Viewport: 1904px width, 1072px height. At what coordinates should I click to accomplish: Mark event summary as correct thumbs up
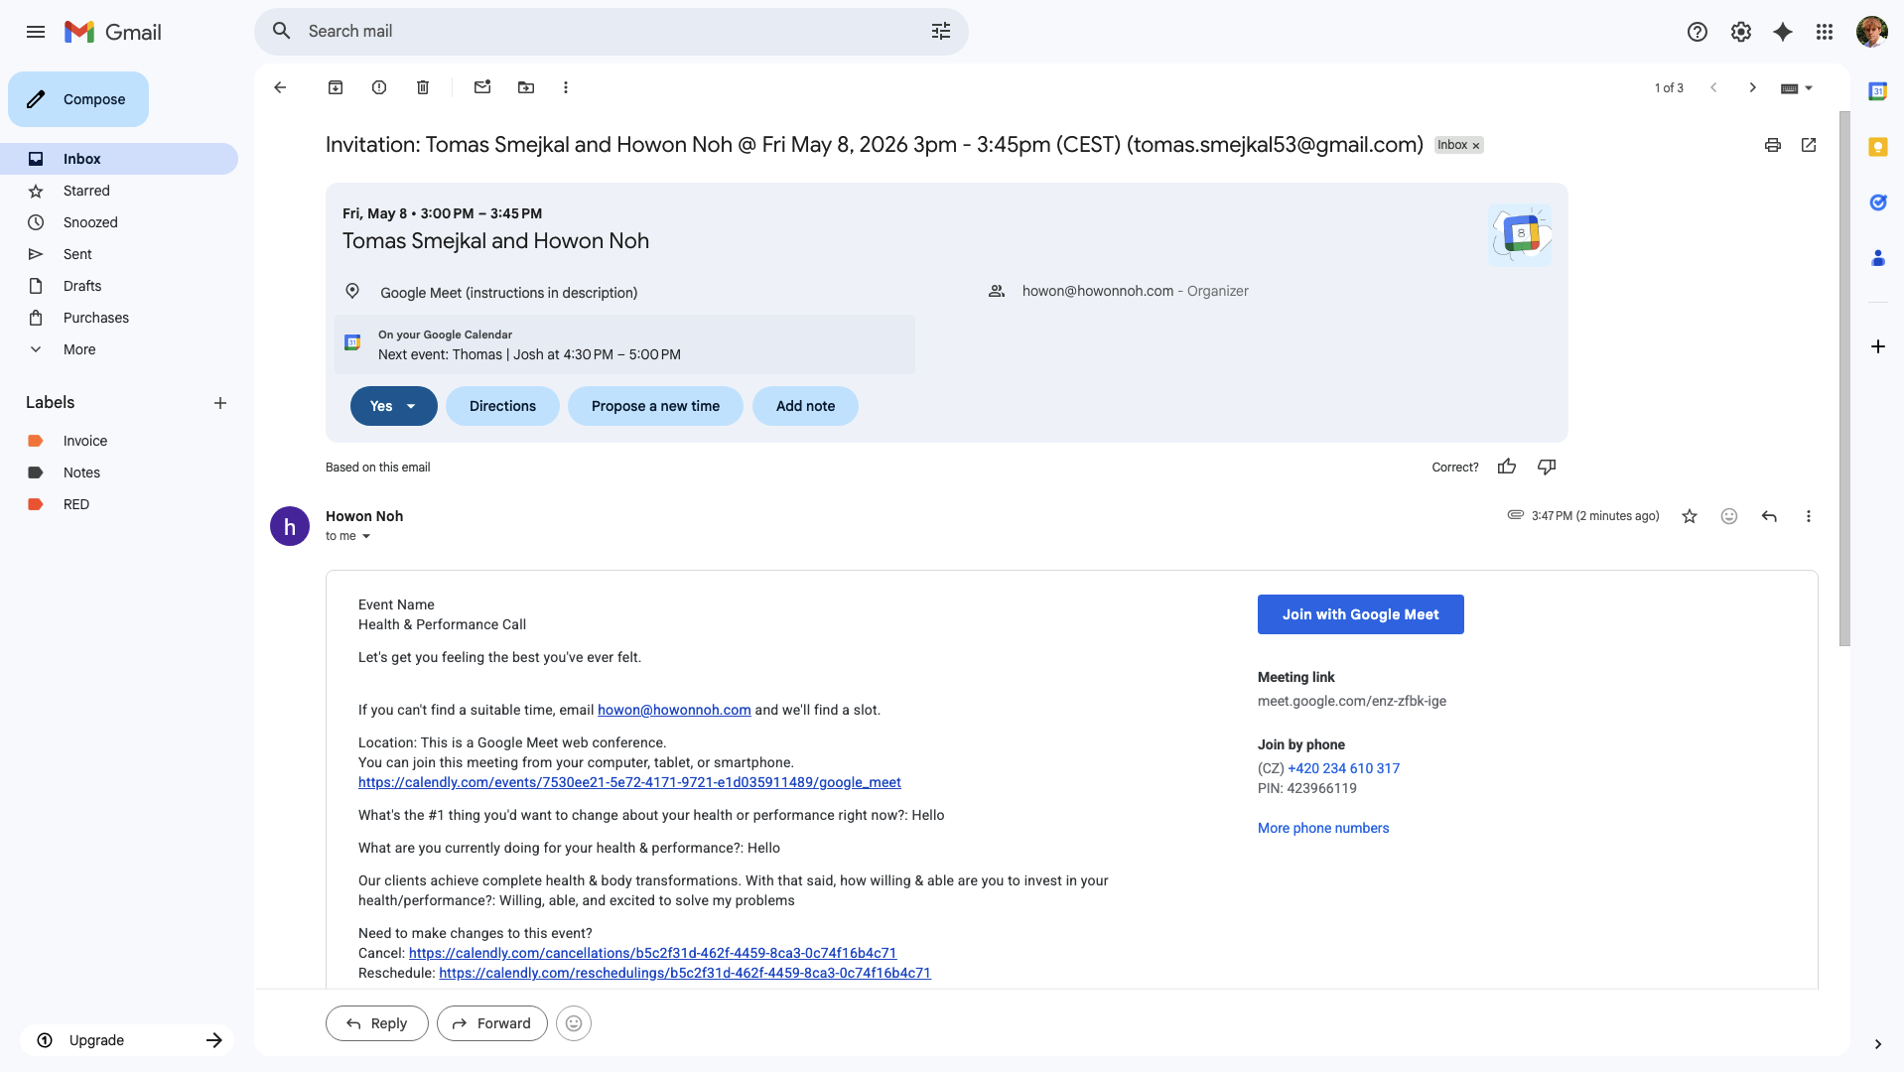[1507, 467]
